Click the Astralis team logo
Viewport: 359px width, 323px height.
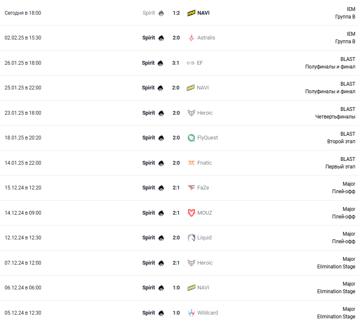(191, 38)
